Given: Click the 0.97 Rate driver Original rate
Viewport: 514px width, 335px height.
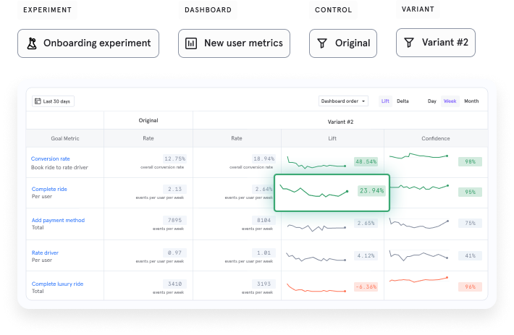Looking at the screenshot, I should (174, 253).
